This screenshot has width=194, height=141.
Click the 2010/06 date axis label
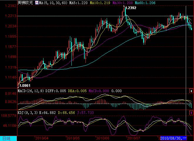[x=103, y=138]
